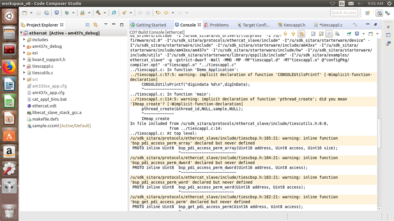Click the Back navigation arrow
Image resolution: width=394 pixels, height=221 pixels.
click(166, 13)
